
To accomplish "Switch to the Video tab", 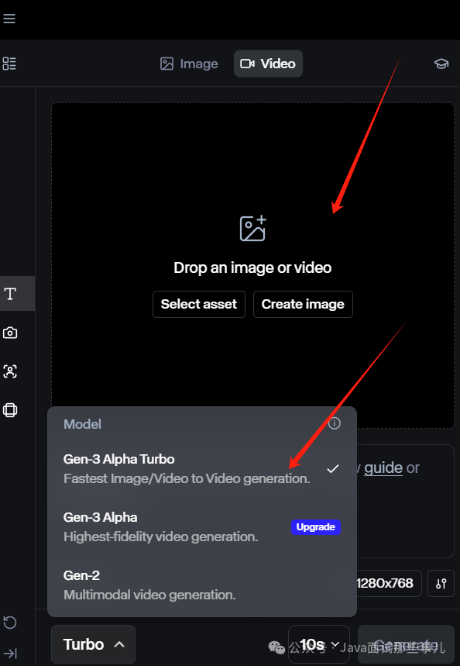I will (268, 64).
